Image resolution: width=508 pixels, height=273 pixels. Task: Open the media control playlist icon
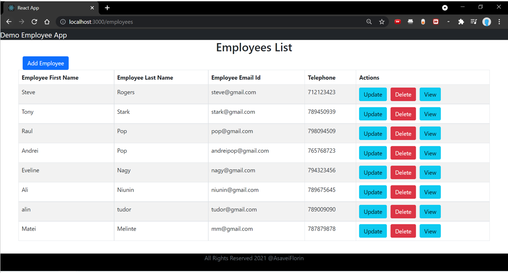pyautogui.click(x=474, y=22)
